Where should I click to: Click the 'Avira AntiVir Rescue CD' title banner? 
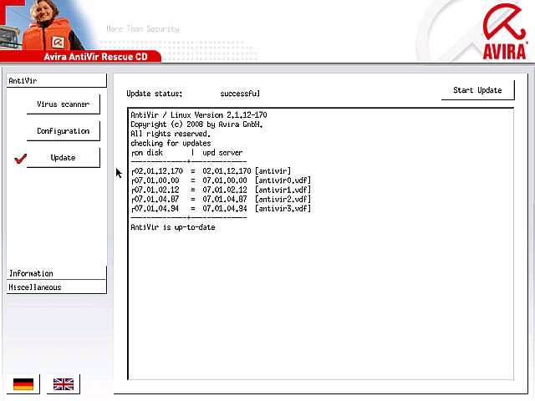point(95,57)
